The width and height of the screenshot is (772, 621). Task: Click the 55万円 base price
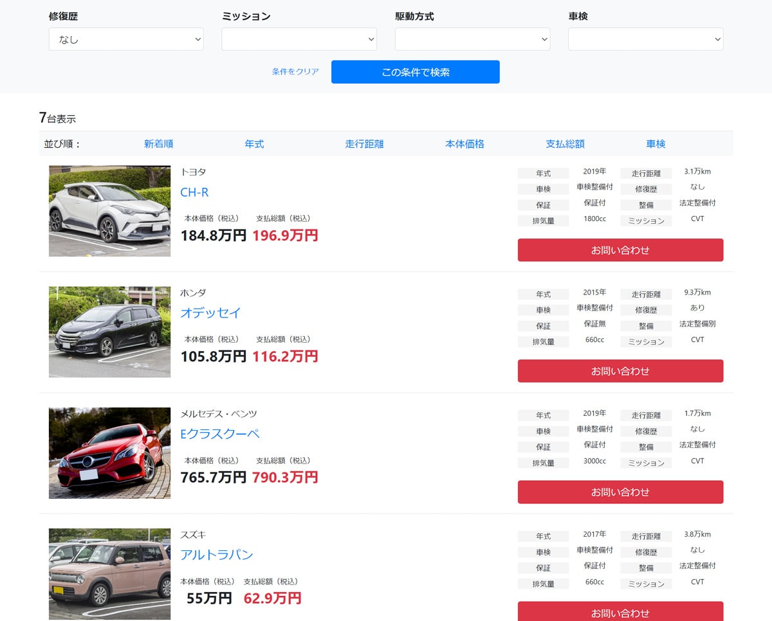coord(209,598)
